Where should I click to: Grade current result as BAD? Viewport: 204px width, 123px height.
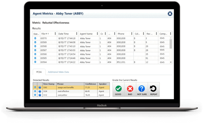point(130,90)
